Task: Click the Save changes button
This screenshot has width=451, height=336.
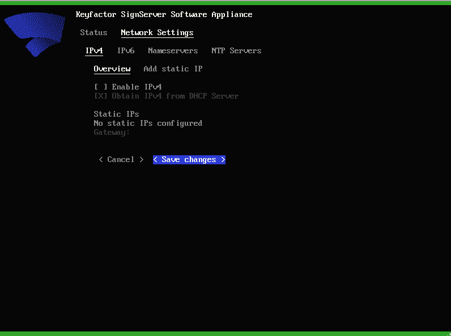Action: 189,160
